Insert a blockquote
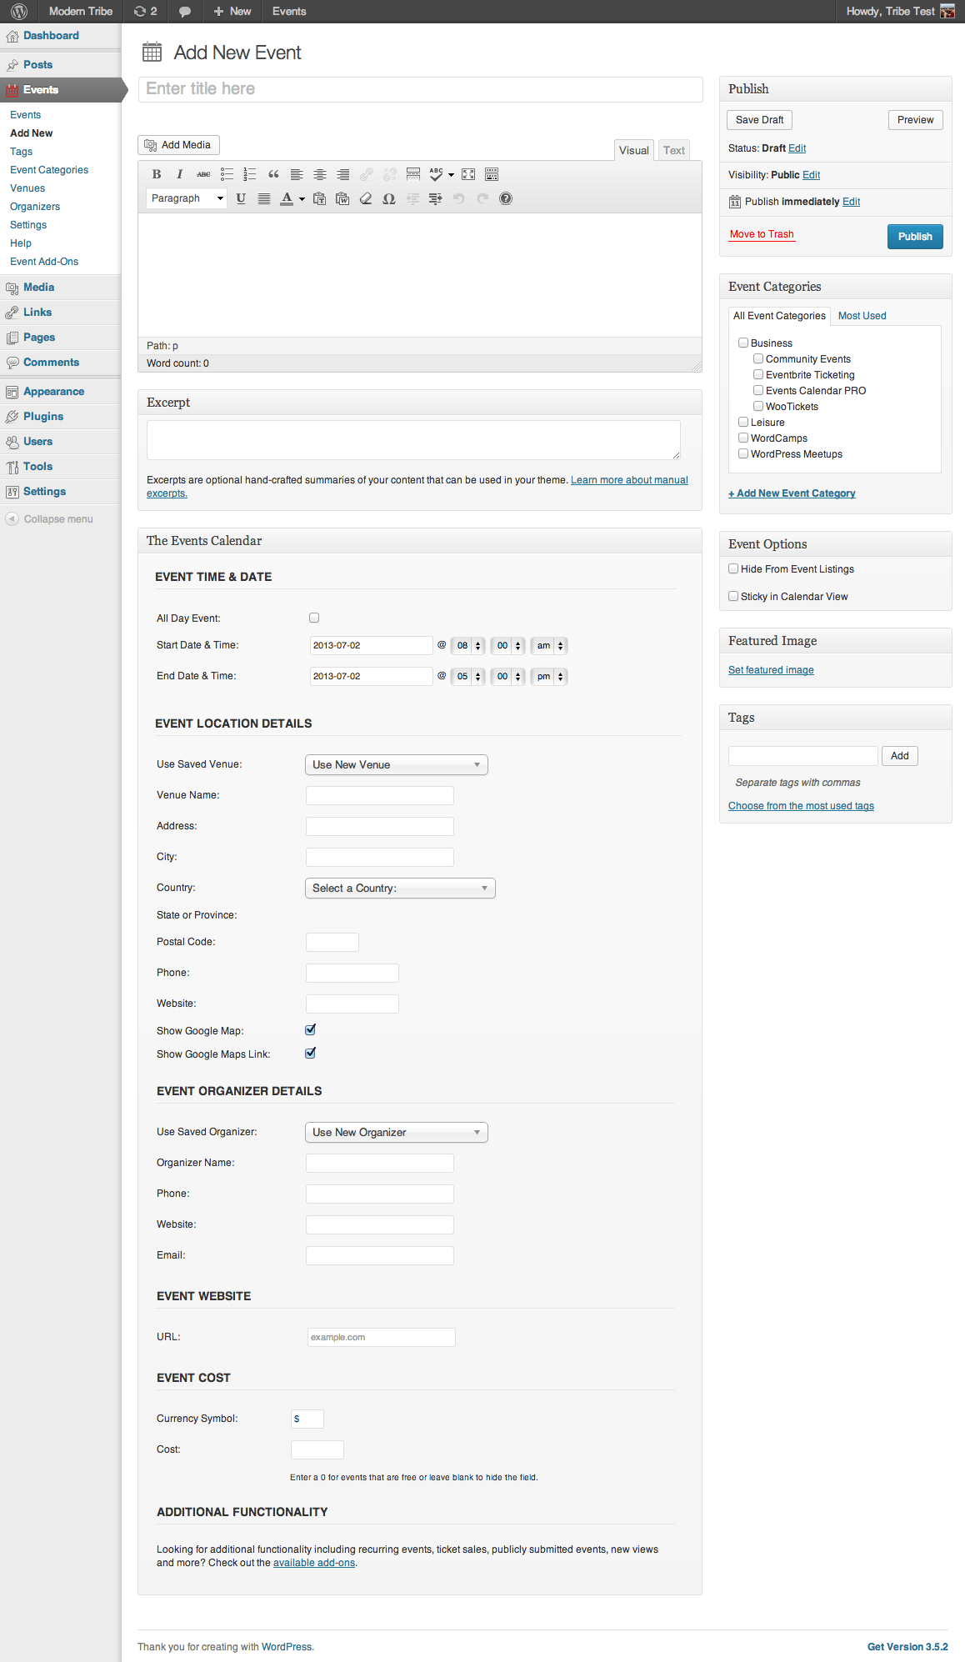Screen dimensions: 965x1662 273,174
